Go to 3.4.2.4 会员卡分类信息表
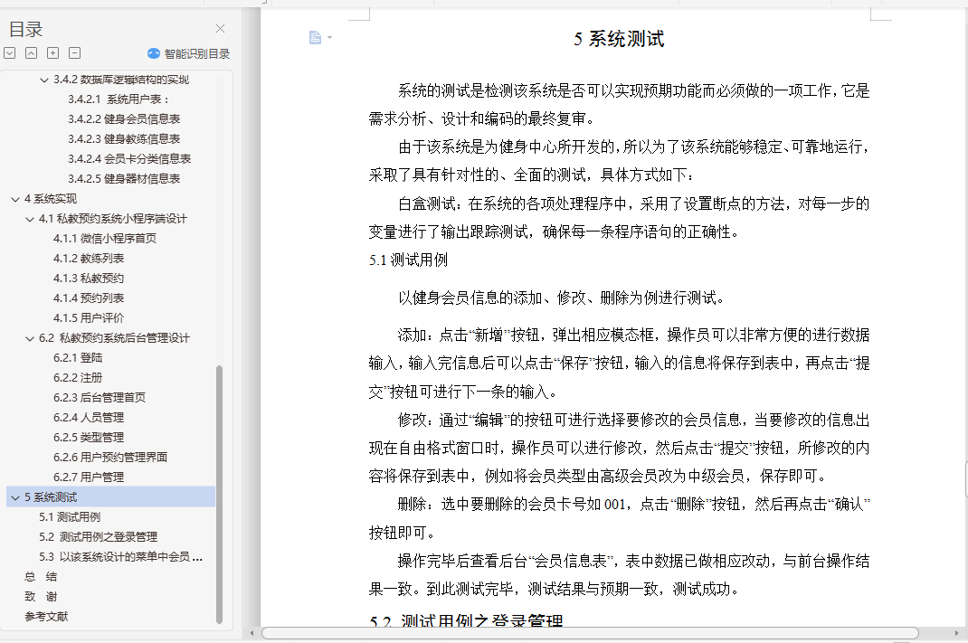Image resolution: width=968 pixels, height=643 pixels. [129, 158]
